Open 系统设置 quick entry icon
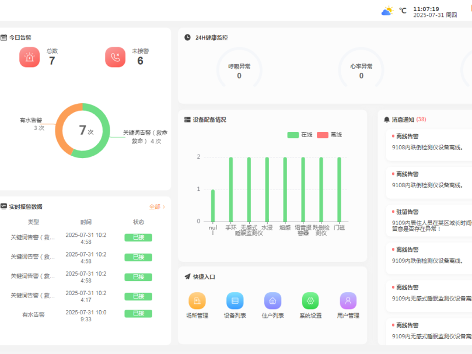The width and height of the screenshot is (472, 354). coord(310,301)
